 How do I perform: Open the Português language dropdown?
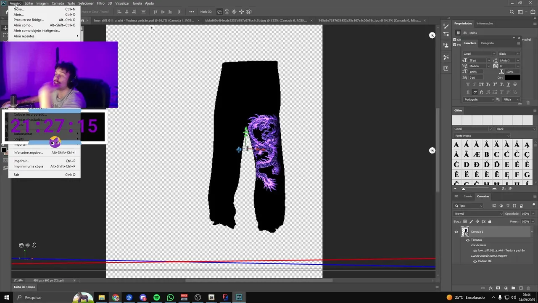pos(479,99)
